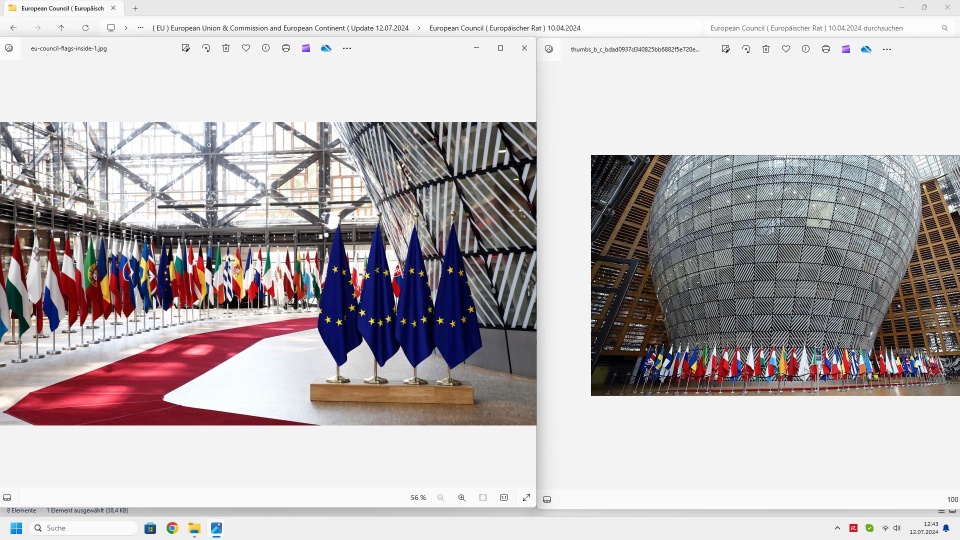
Task: Click the OneDrive cloud icon in left photo window
Action: (x=326, y=48)
